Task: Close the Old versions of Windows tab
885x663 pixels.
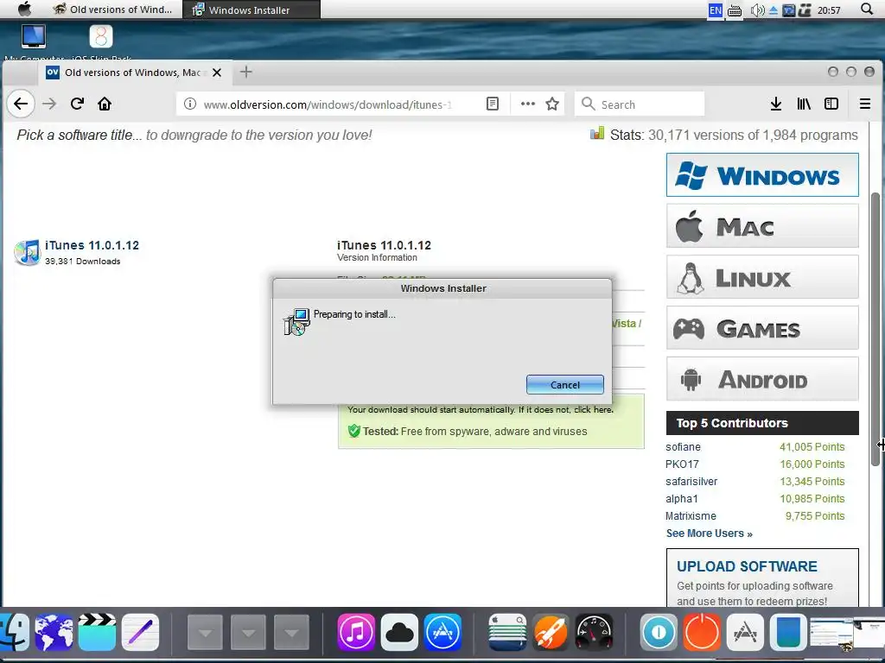Action: [217, 73]
